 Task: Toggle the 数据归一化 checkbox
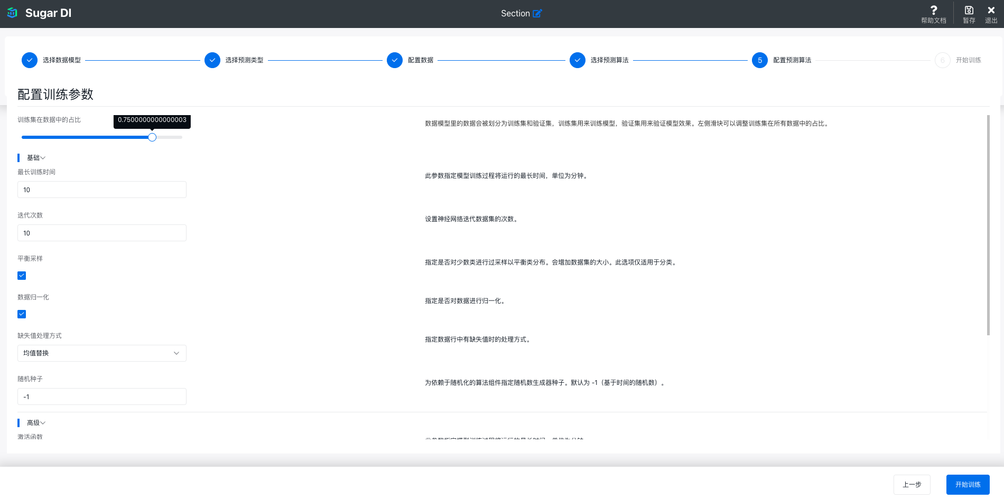coord(22,314)
